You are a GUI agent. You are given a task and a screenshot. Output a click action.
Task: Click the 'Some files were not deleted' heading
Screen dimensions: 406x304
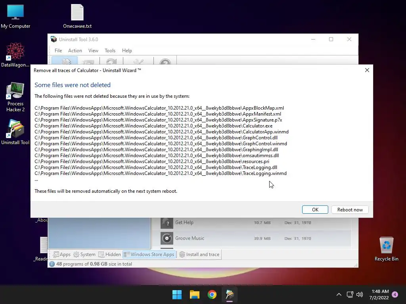(x=73, y=85)
